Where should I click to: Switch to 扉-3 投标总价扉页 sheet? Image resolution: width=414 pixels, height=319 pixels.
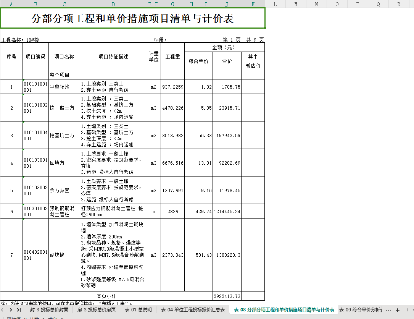[97, 310]
